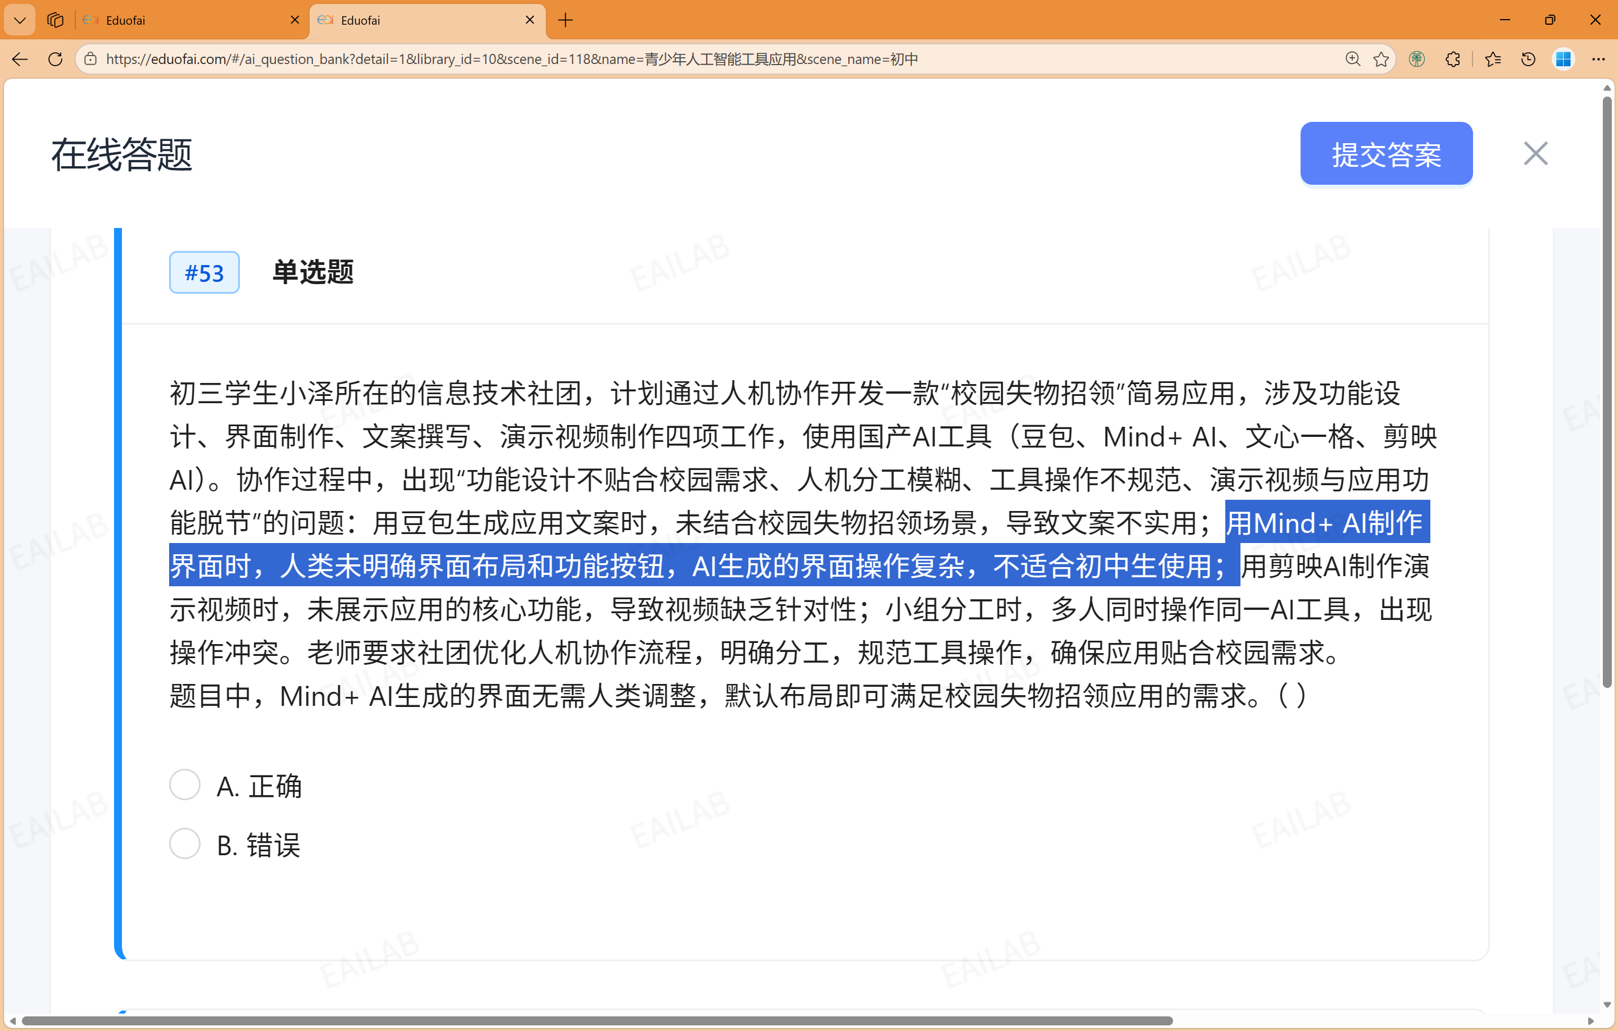This screenshot has width=1618, height=1031.
Task: Click the tab group stacked-squares icon
Action: click(55, 20)
